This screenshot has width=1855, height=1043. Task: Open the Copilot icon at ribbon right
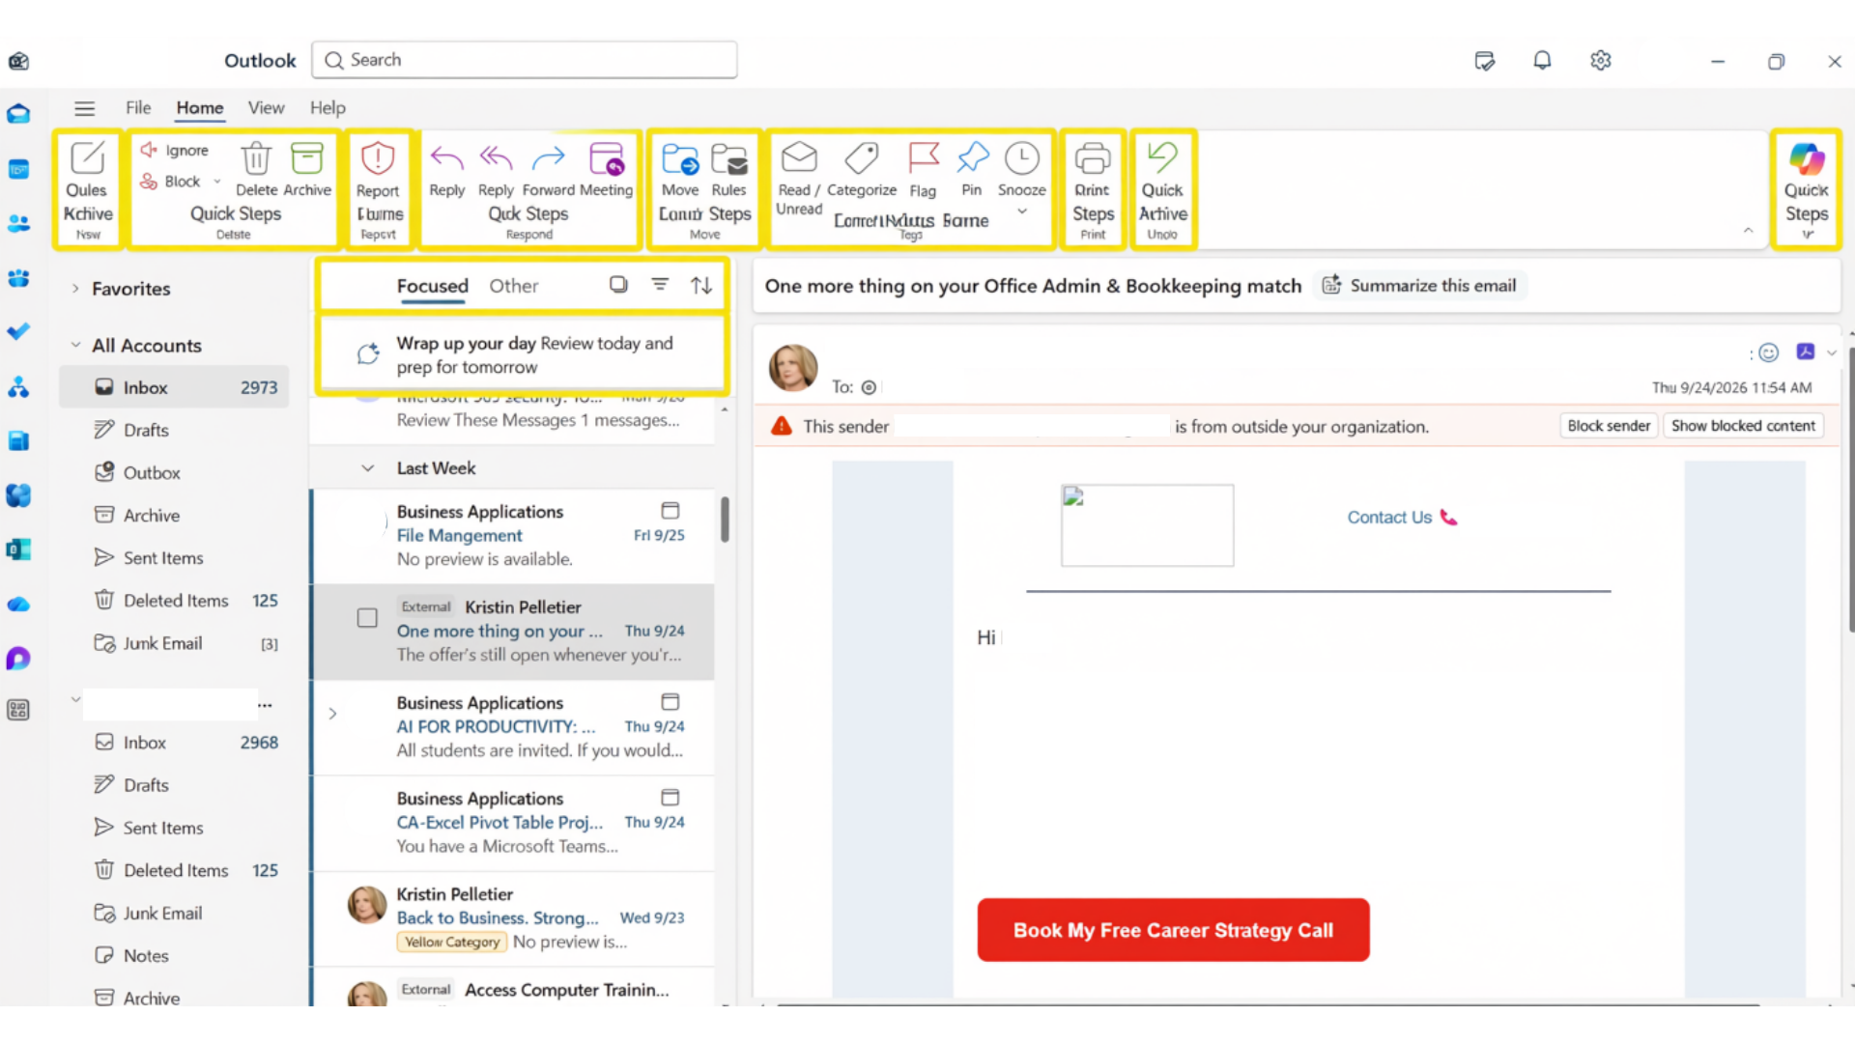(x=1807, y=158)
